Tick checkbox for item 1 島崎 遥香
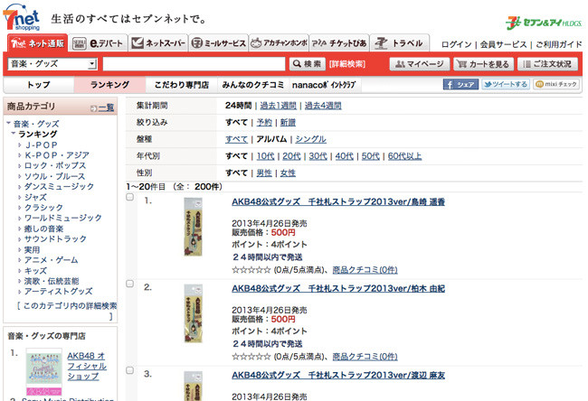588x401 pixels. tap(129, 197)
